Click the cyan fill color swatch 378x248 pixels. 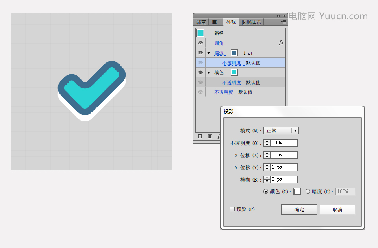click(234, 72)
